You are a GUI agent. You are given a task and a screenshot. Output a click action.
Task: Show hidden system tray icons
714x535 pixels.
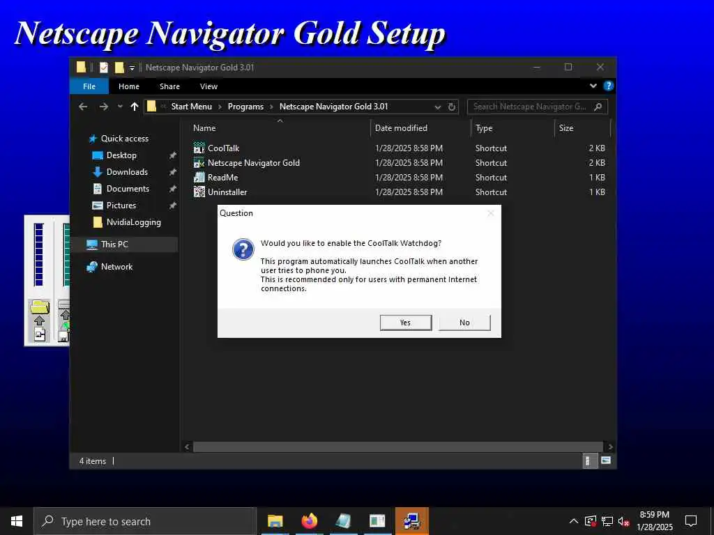574,521
